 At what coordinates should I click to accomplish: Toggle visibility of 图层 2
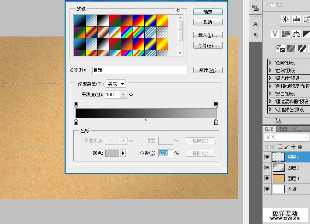pyautogui.click(x=267, y=168)
